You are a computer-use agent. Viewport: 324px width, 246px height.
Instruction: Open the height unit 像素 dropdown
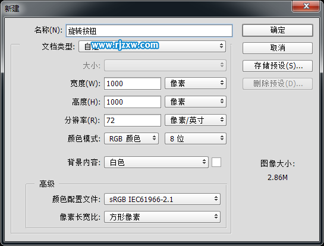[196, 102]
